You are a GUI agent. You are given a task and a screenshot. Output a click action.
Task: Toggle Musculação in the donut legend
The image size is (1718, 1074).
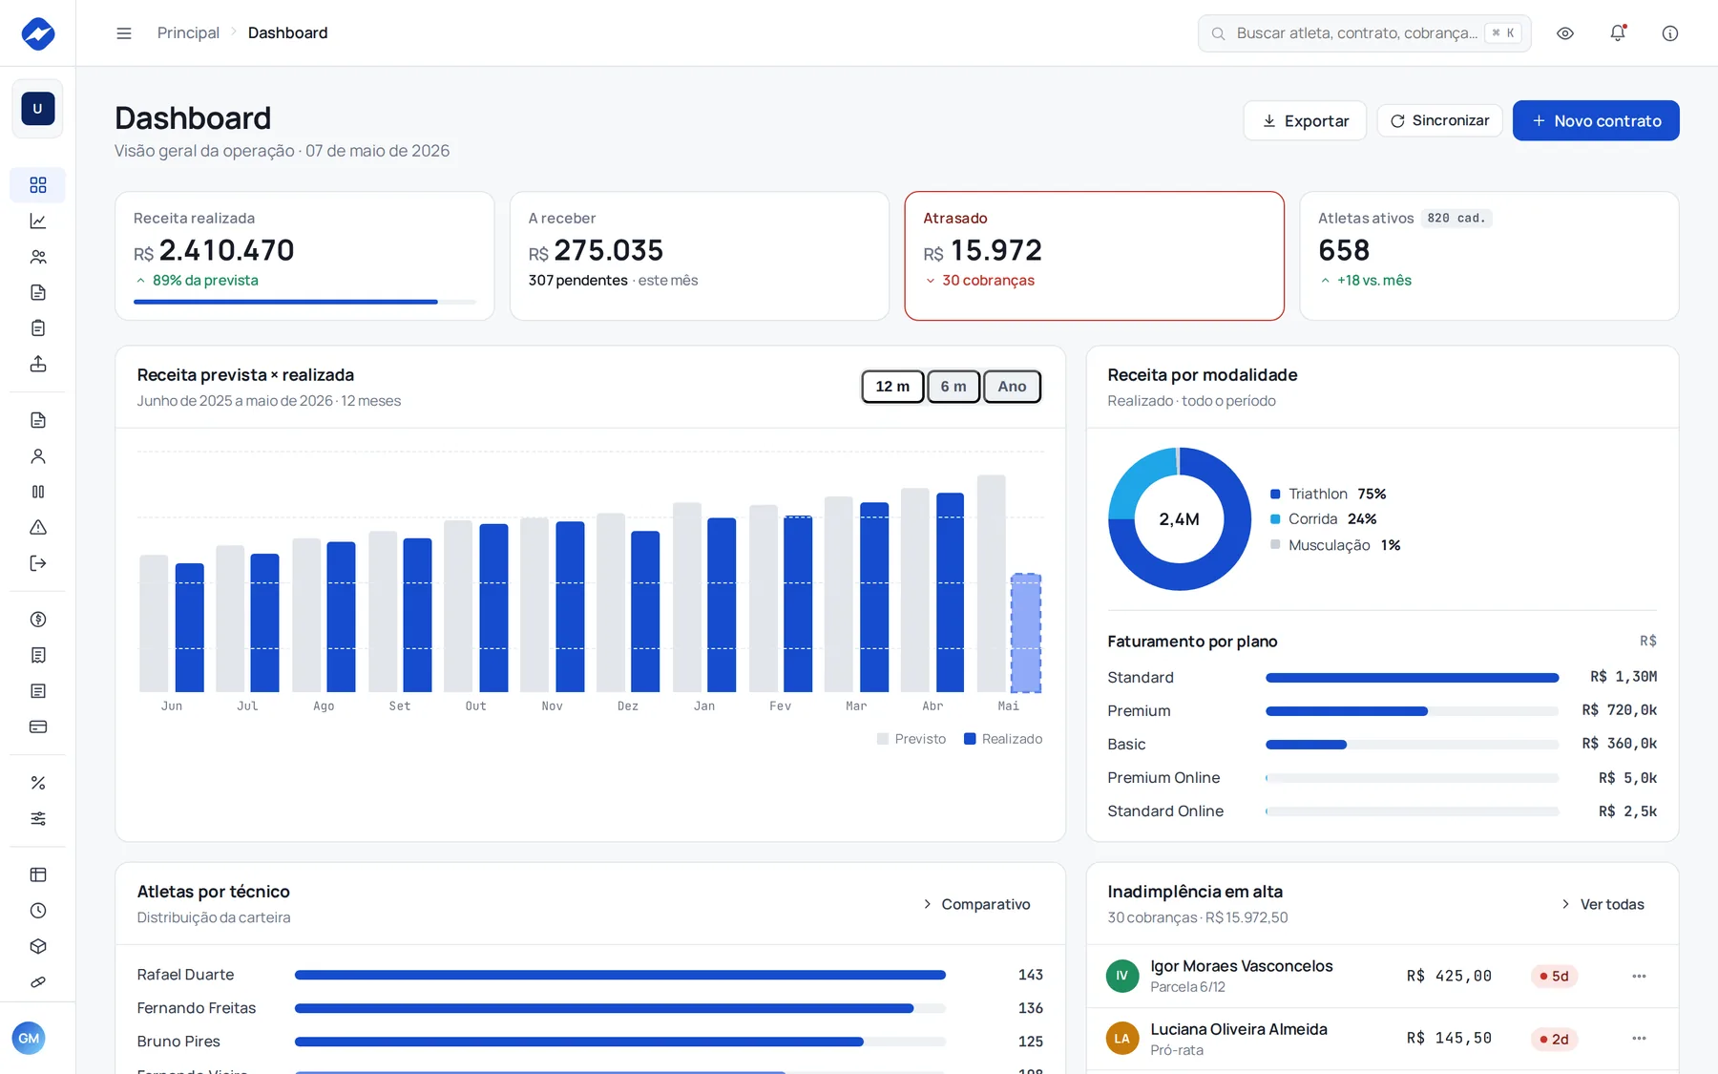pyautogui.click(x=1335, y=545)
